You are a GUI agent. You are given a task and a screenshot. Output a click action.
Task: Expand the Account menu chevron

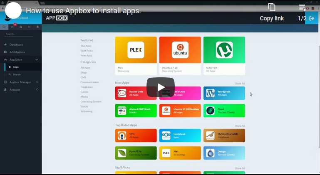pyautogui.click(x=37, y=89)
